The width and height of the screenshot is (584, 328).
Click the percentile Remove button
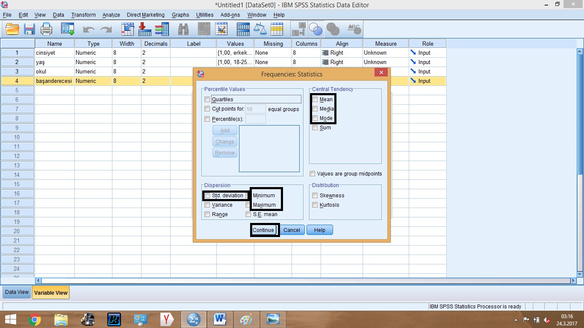[225, 153]
